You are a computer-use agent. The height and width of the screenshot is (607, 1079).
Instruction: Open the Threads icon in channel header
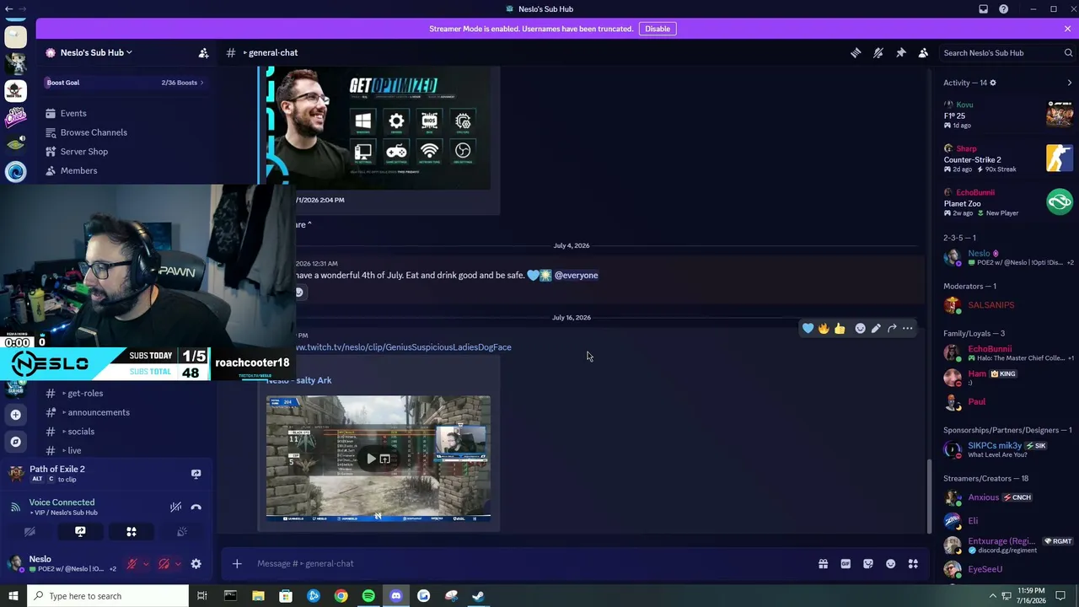pyautogui.click(x=856, y=52)
